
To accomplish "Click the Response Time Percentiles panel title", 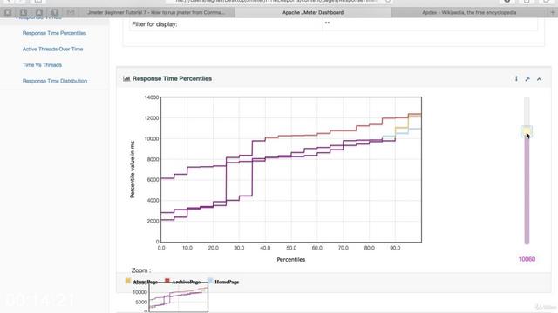I will pyautogui.click(x=172, y=78).
